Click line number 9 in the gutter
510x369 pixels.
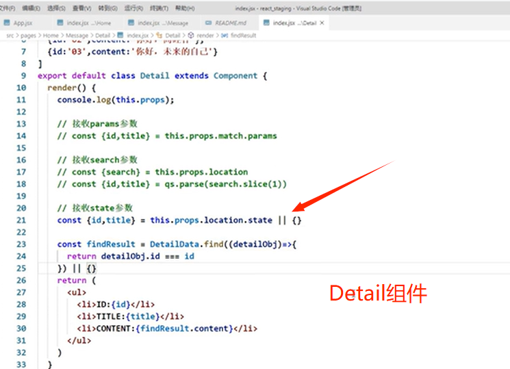pos(23,76)
